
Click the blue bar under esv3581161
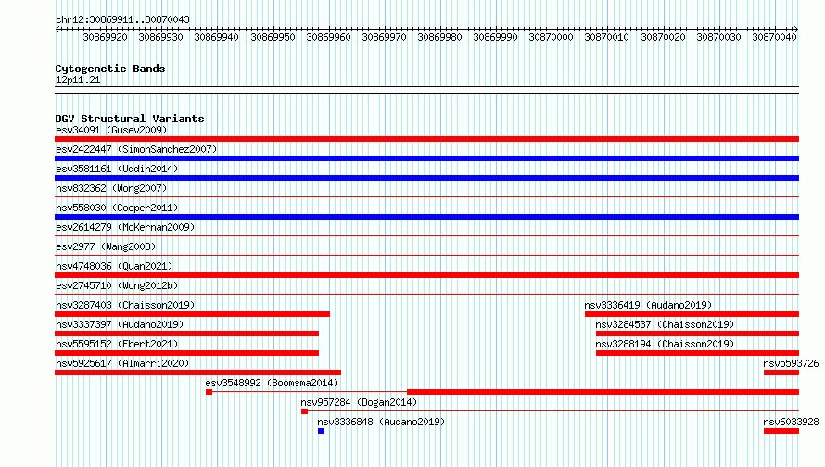(426, 178)
